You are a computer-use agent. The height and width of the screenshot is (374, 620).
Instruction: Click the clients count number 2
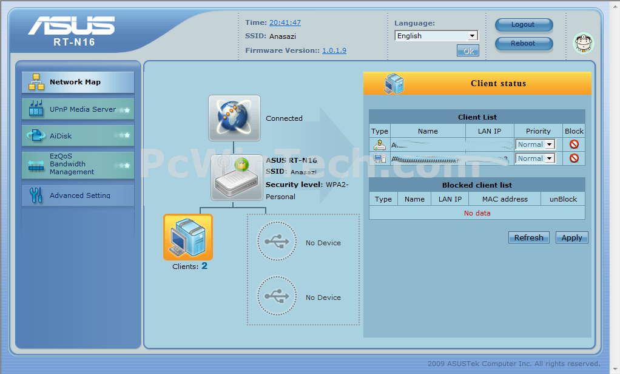(x=204, y=266)
